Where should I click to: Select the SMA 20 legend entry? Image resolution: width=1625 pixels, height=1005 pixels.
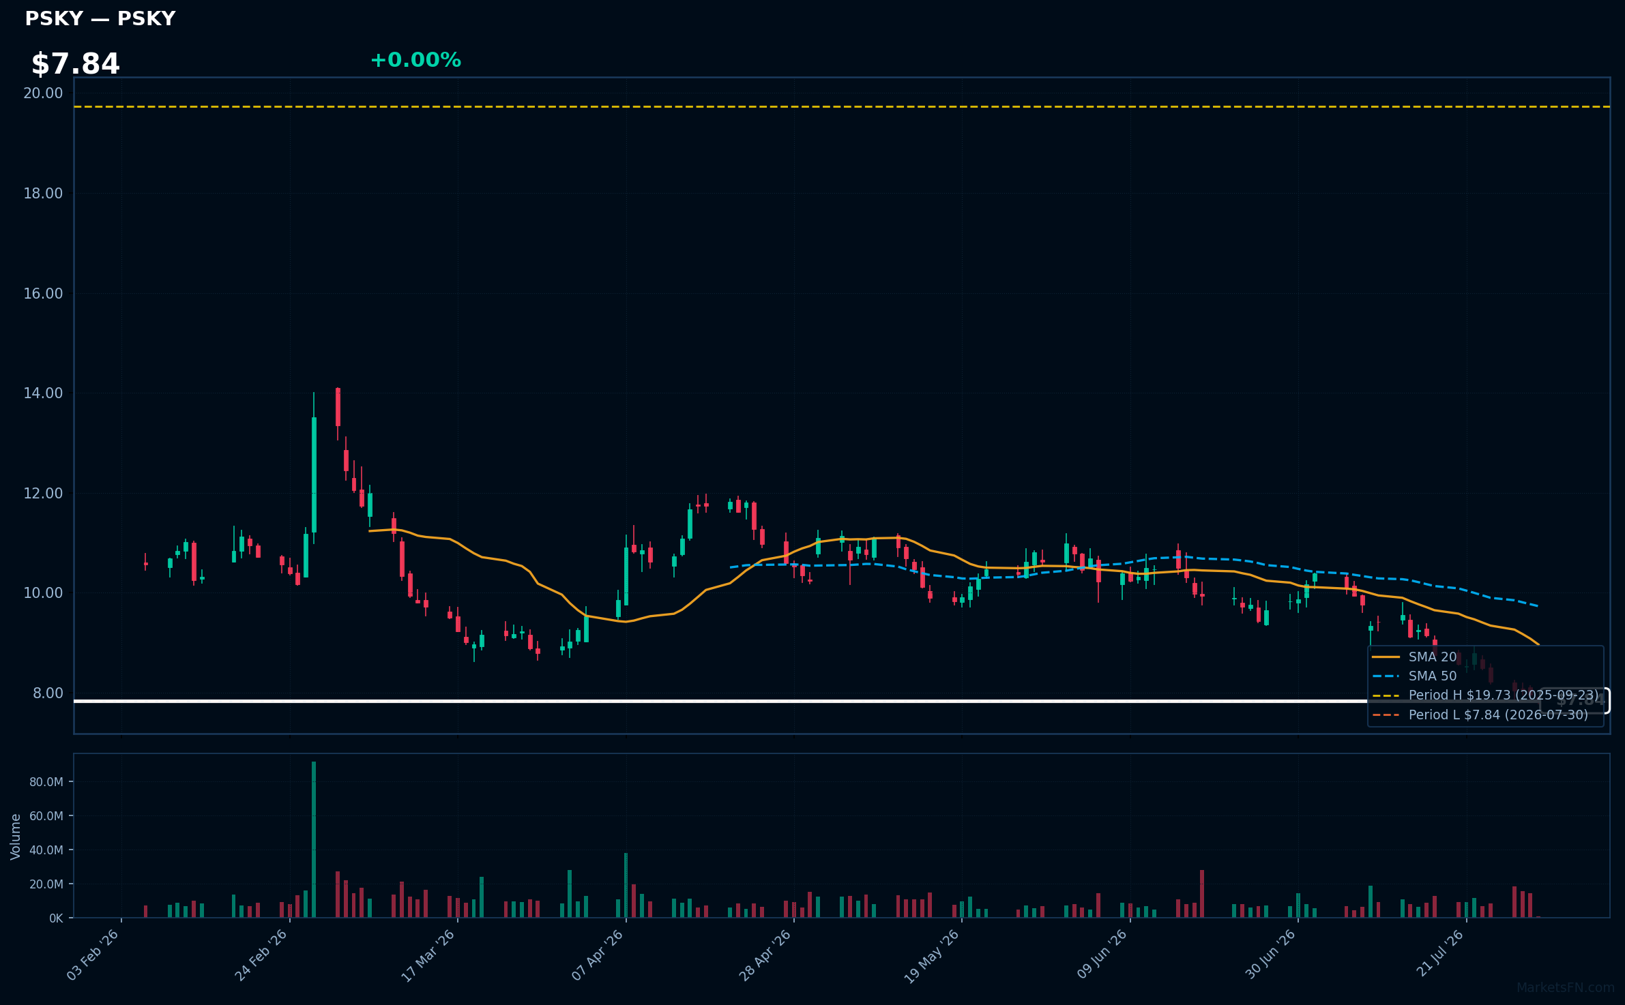(1414, 657)
